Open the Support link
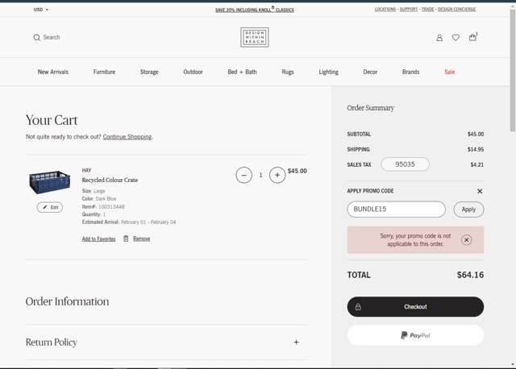Screen dimensions: 516x369 coord(409,9)
